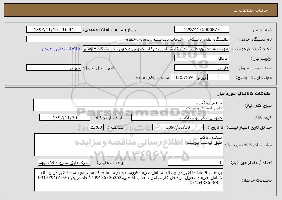This screenshot has height=200, width=282.
Task: Click the label استان محل تحویل
Action: pyautogui.click(x=255, y=68)
